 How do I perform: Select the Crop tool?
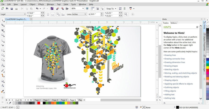[x=2, y=30]
